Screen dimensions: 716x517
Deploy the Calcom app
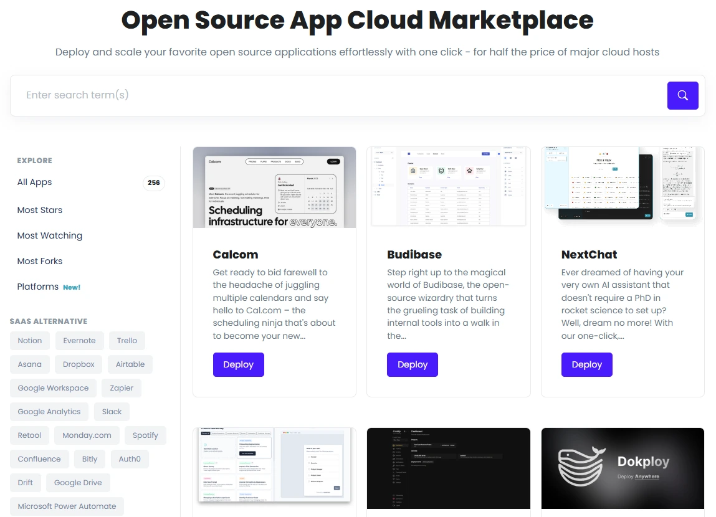pyautogui.click(x=239, y=364)
